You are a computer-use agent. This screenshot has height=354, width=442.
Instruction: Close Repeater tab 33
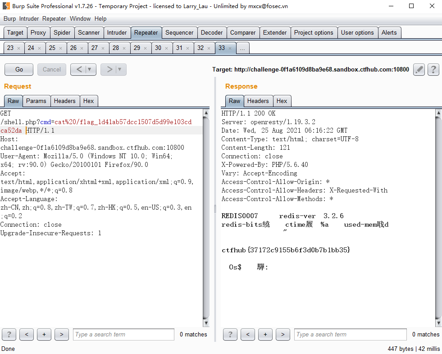(x=230, y=49)
